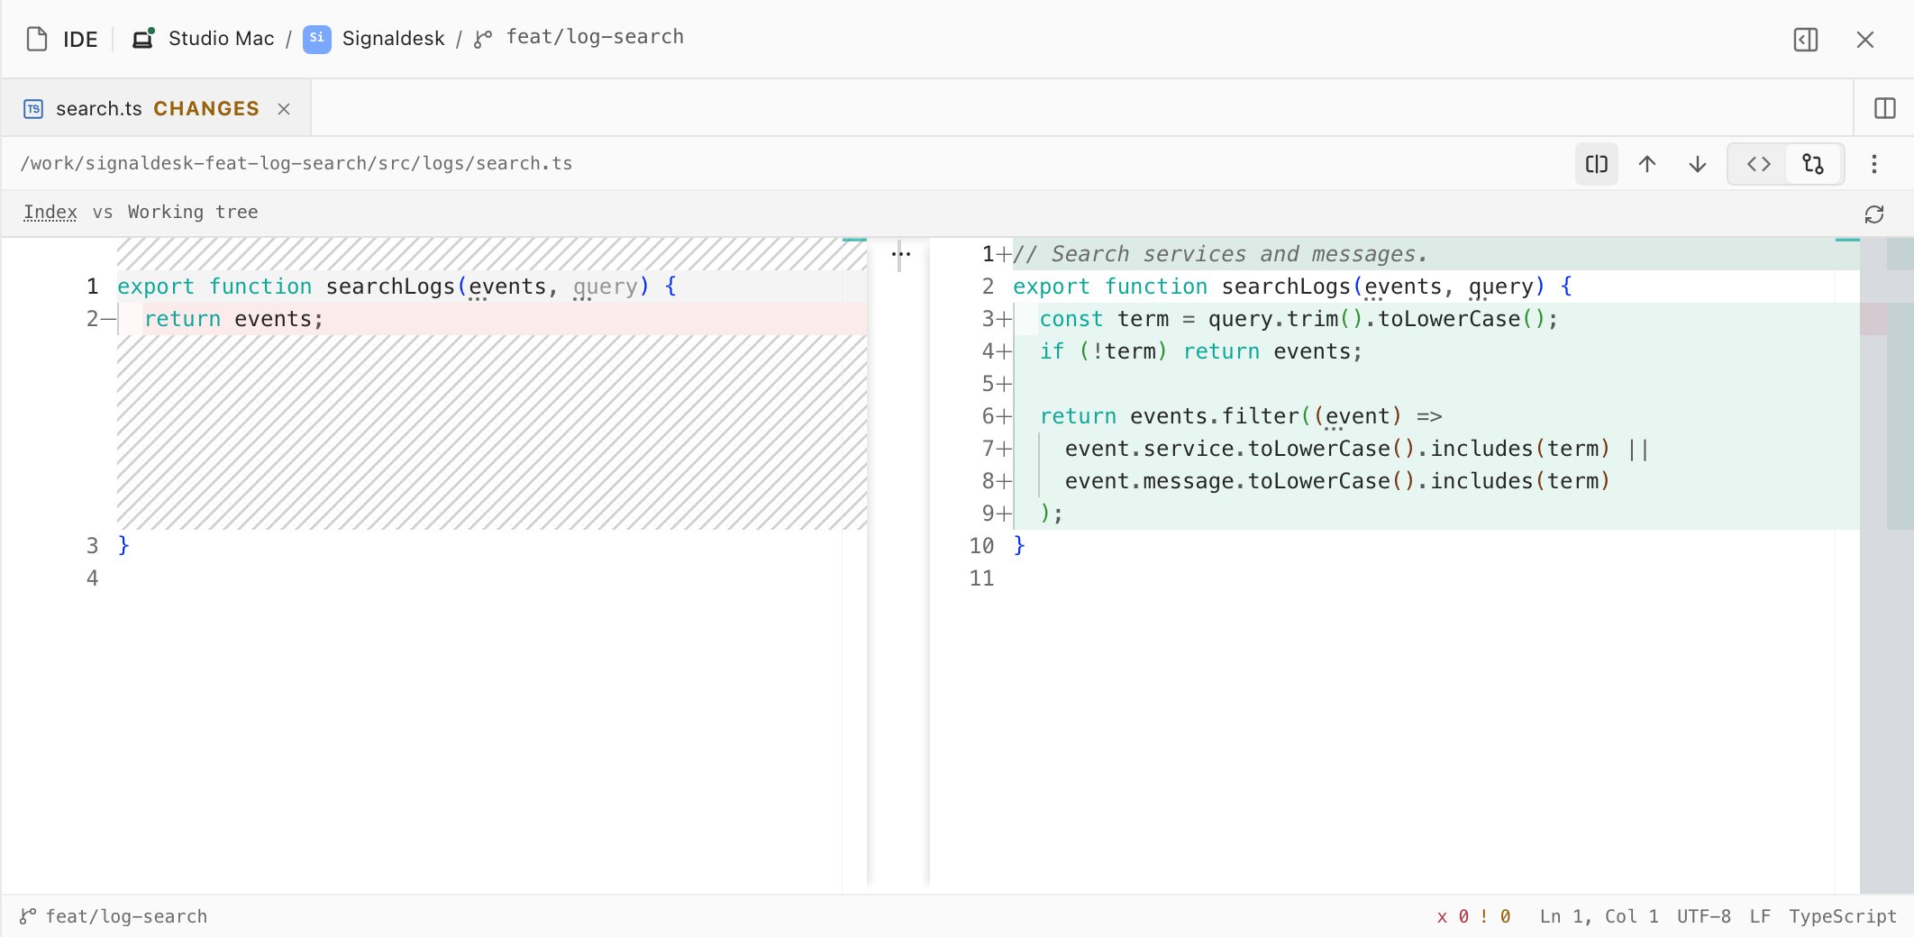Open the more options kebab menu

[1874, 164]
